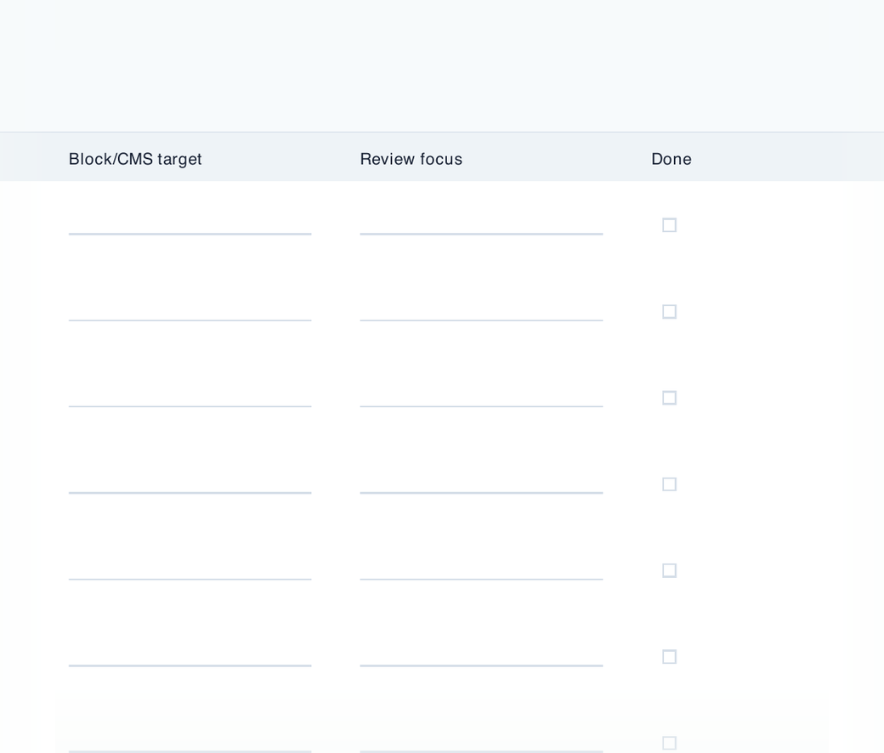Viewport: 884px width, 753px height.
Task: Click third row Block/CMS target field
Action: pos(190,398)
